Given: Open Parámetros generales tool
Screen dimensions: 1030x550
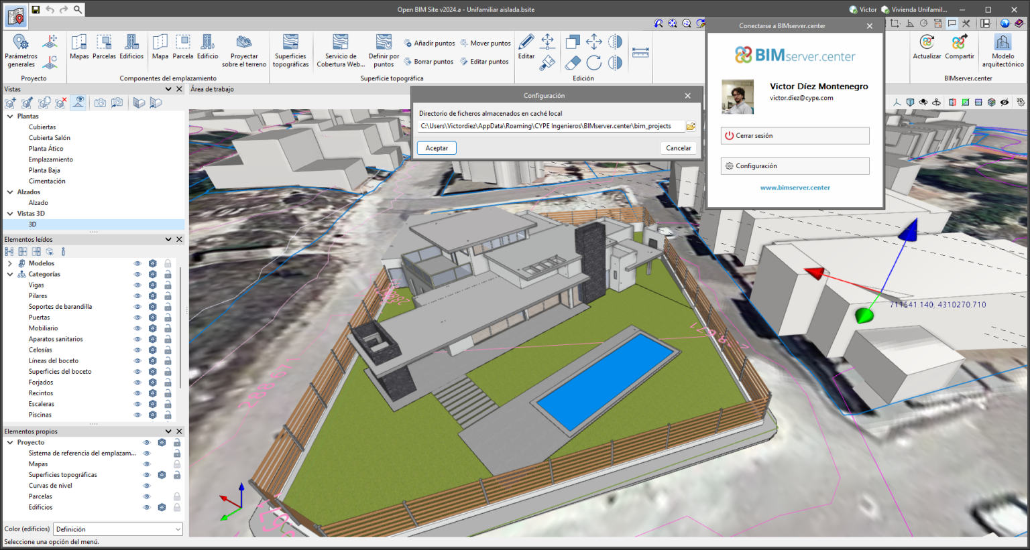Looking at the screenshot, I should coord(21,51).
